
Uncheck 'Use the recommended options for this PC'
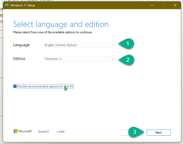click(x=15, y=86)
